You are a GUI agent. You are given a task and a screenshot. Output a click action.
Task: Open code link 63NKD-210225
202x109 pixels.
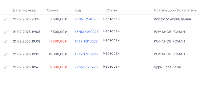point(86,32)
